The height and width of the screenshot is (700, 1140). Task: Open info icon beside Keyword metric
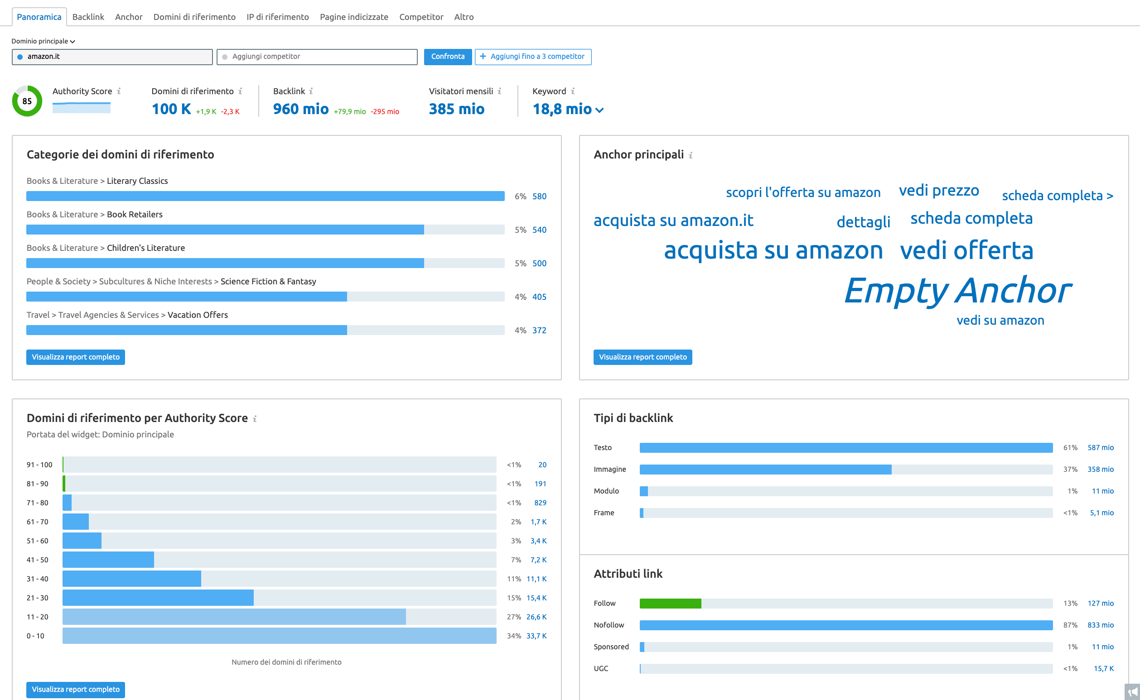click(573, 91)
